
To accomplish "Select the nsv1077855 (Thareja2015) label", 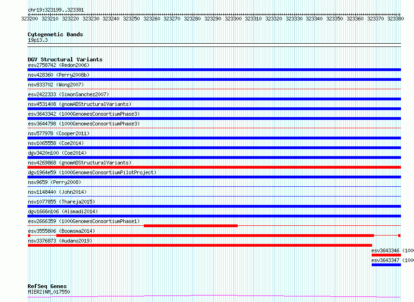I will (x=61, y=202).
